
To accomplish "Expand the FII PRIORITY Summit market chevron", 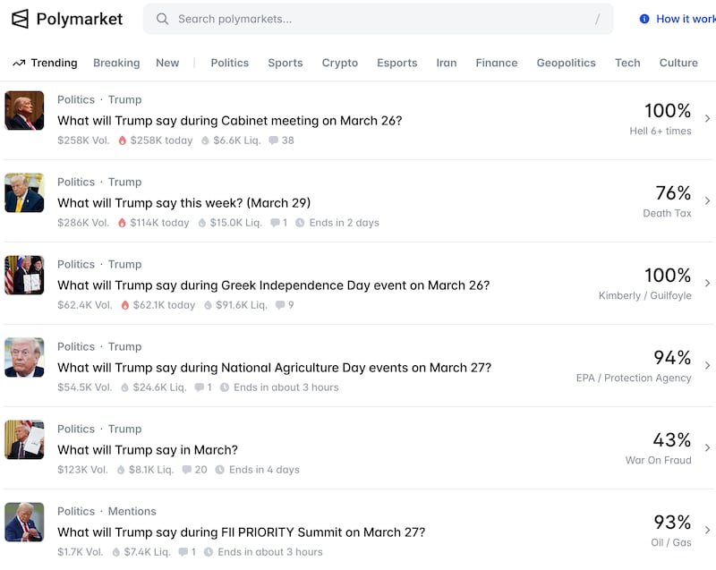I will [707, 531].
